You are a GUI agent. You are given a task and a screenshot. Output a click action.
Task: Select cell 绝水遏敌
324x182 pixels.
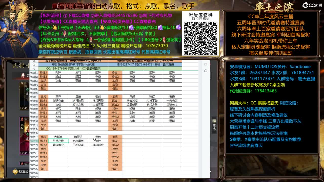pos(78,141)
